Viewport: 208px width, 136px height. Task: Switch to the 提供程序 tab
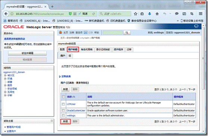(118, 50)
